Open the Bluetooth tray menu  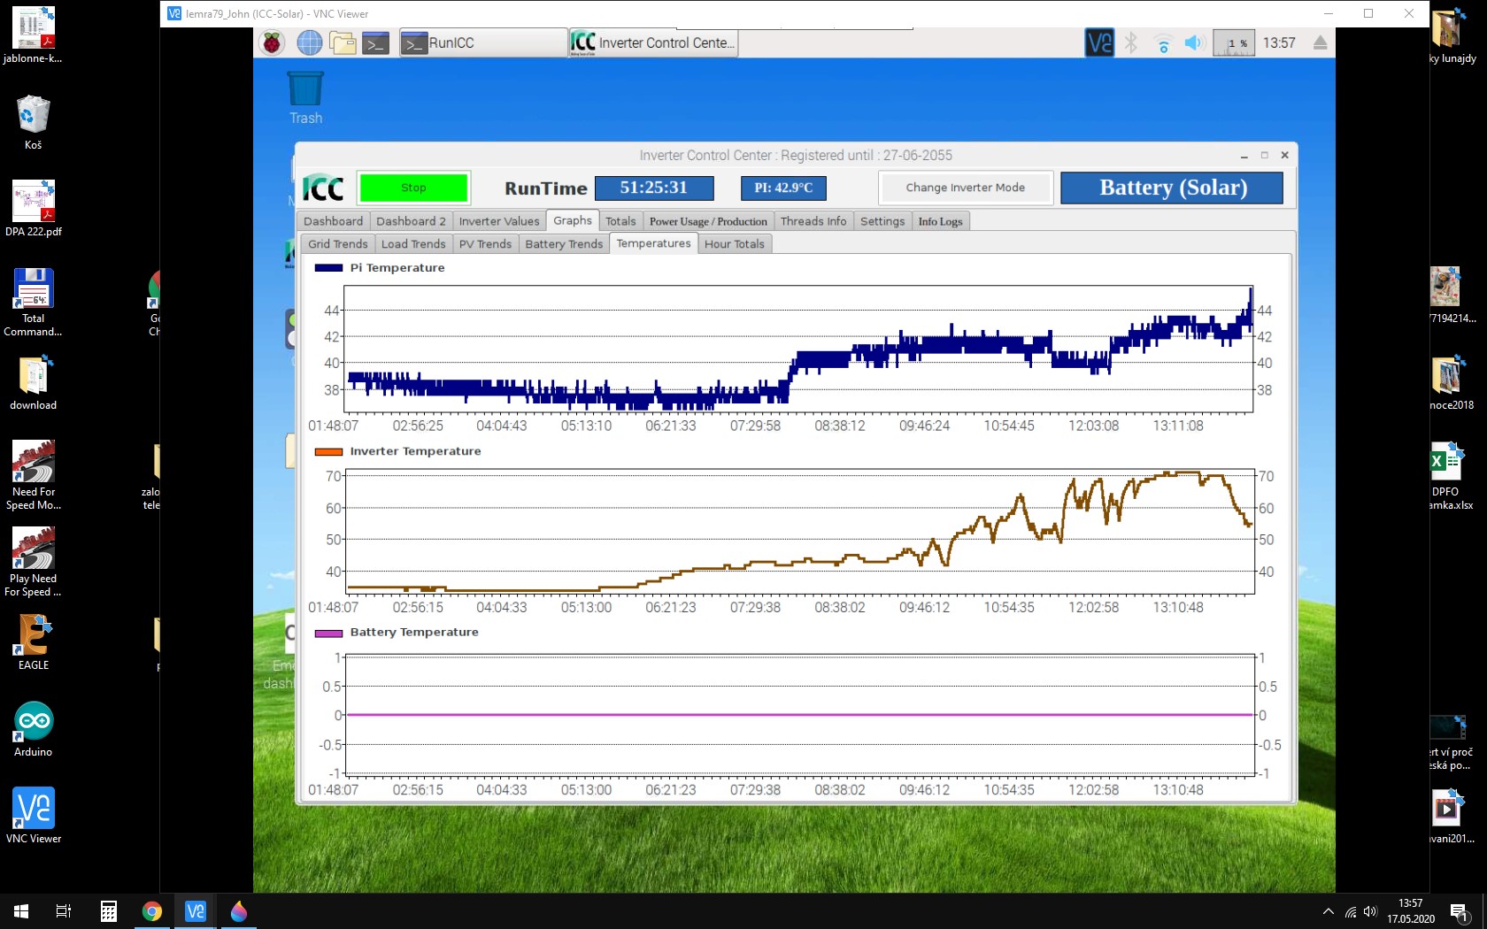(1131, 42)
